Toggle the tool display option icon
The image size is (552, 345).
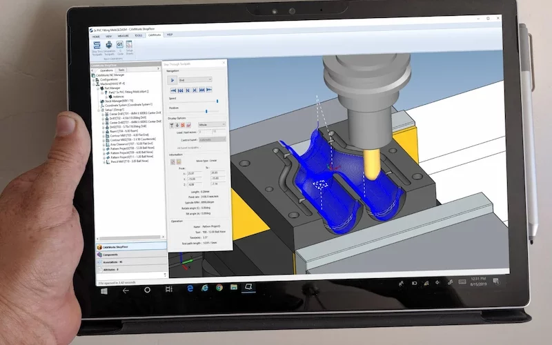click(x=171, y=125)
